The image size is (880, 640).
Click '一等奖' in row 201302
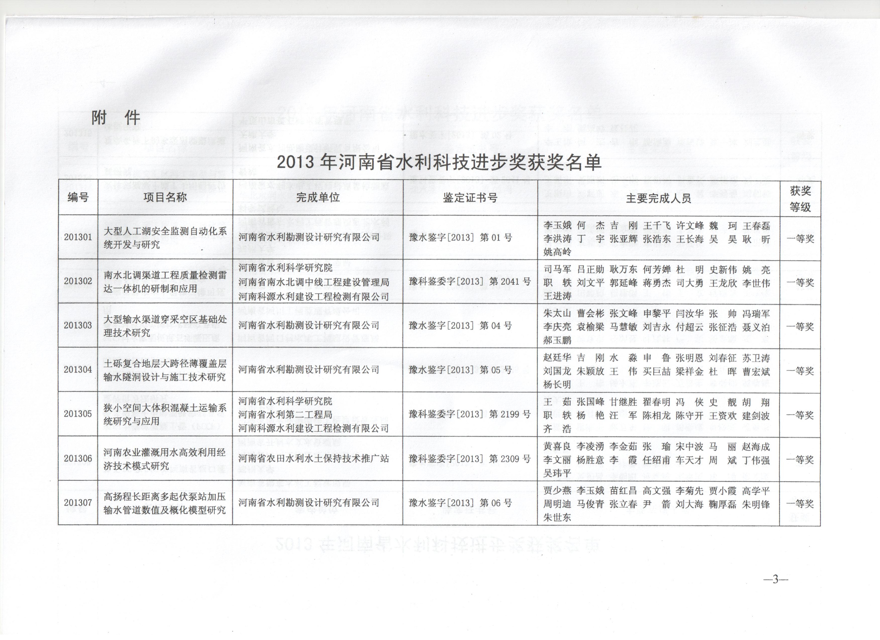800,283
